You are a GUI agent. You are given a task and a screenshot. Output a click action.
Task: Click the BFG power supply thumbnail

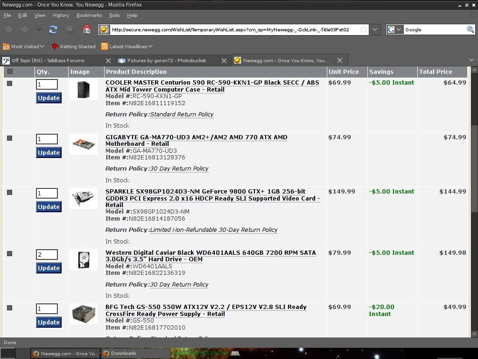coord(84,314)
